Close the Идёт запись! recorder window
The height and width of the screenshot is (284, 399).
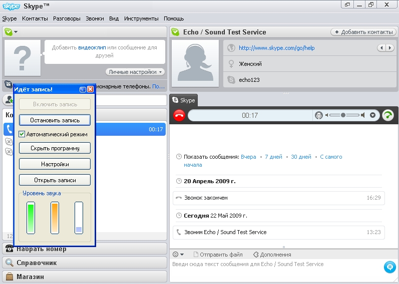coord(90,89)
